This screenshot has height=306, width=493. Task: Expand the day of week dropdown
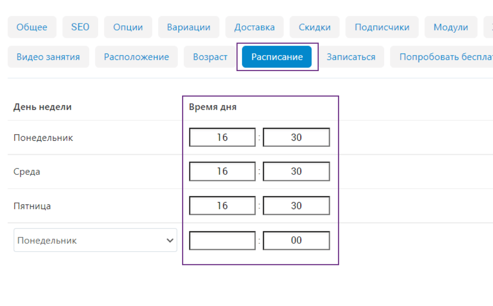tap(95, 240)
